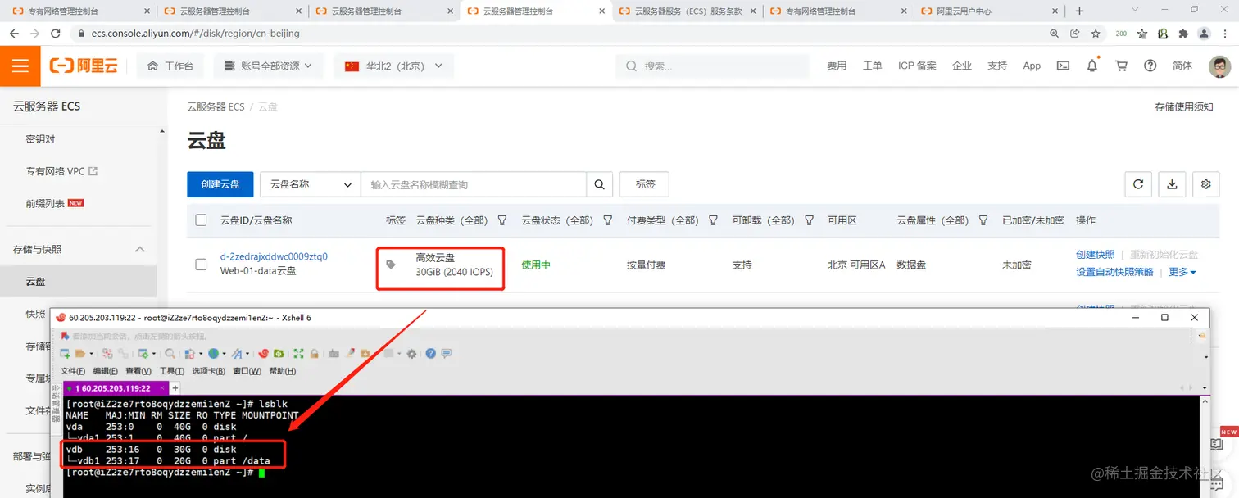Switch to the 阿里云用户中心 browser tab
Viewport: 1239px width, 498px height.
click(x=989, y=11)
